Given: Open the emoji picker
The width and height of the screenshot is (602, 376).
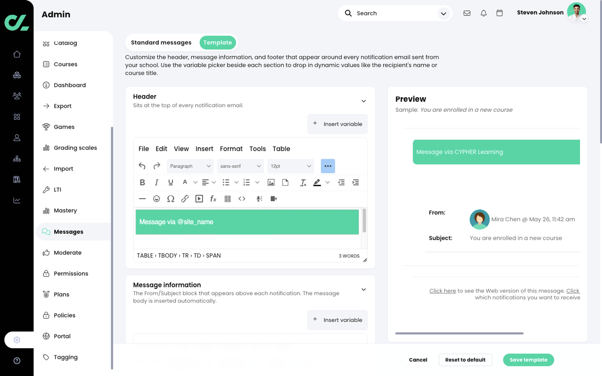Looking at the screenshot, I should click(156, 199).
